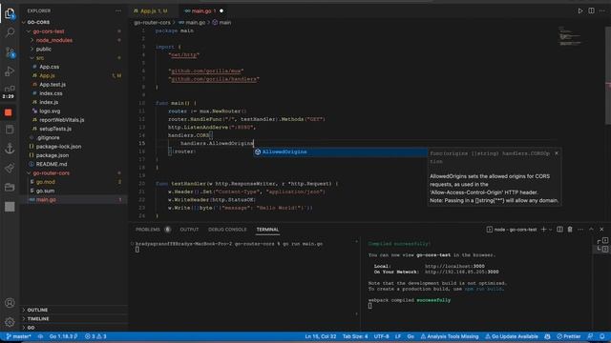Expand the TIMELINE section

(74, 319)
